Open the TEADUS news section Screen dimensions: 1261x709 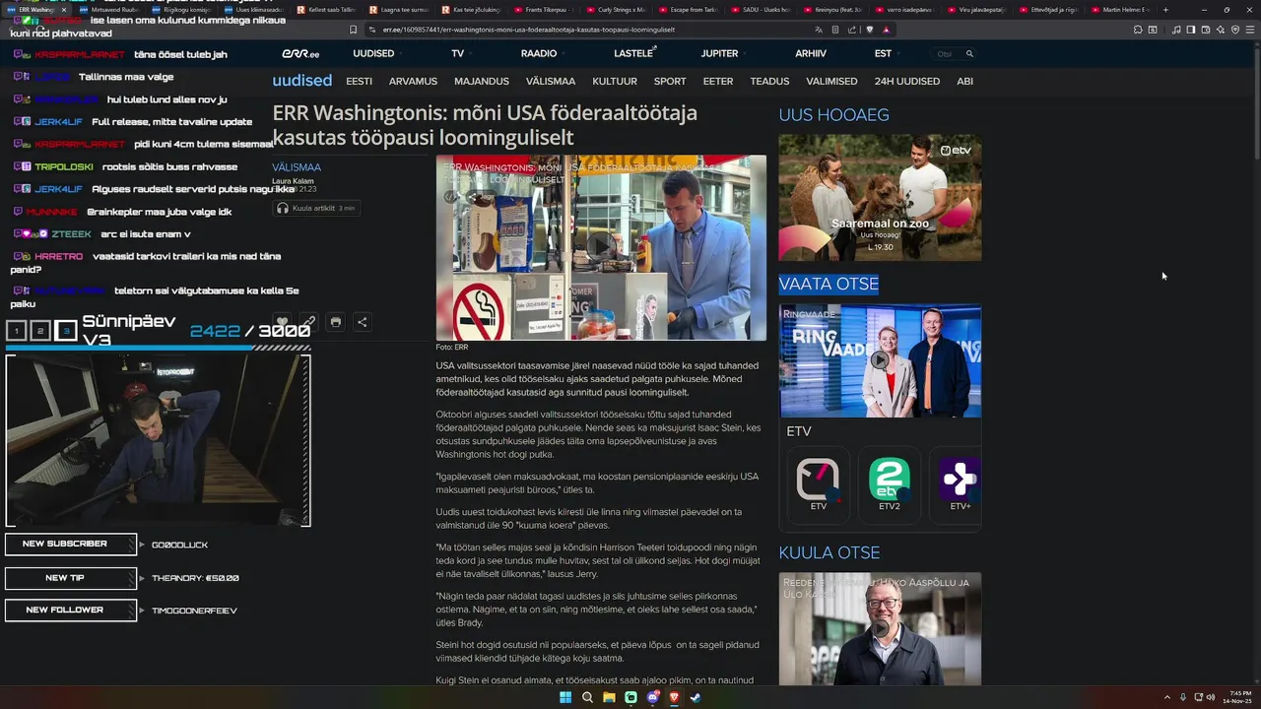[x=769, y=81]
